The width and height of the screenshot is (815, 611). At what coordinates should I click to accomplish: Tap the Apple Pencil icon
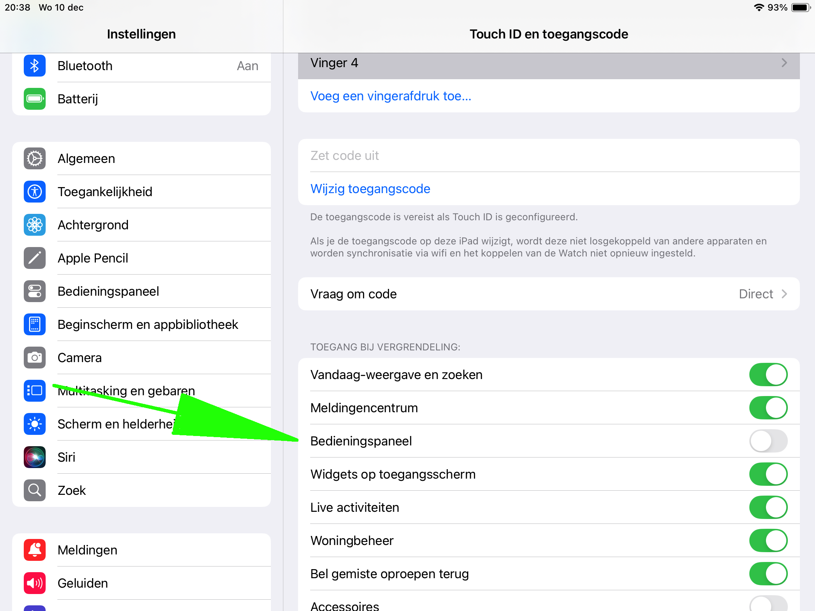[34, 258]
